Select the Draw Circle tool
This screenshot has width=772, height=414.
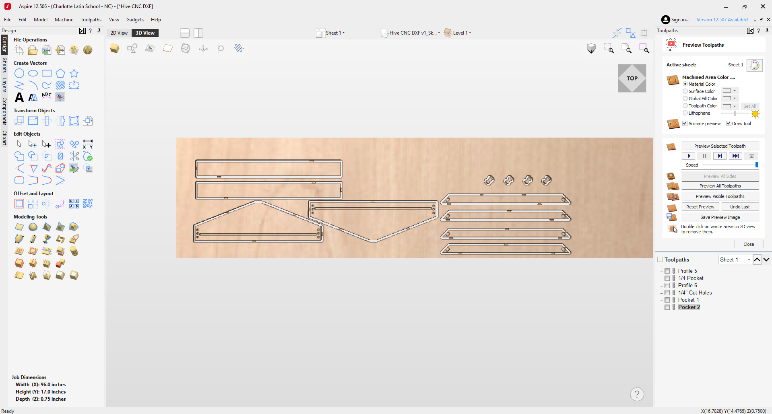[x=19, y=73]
